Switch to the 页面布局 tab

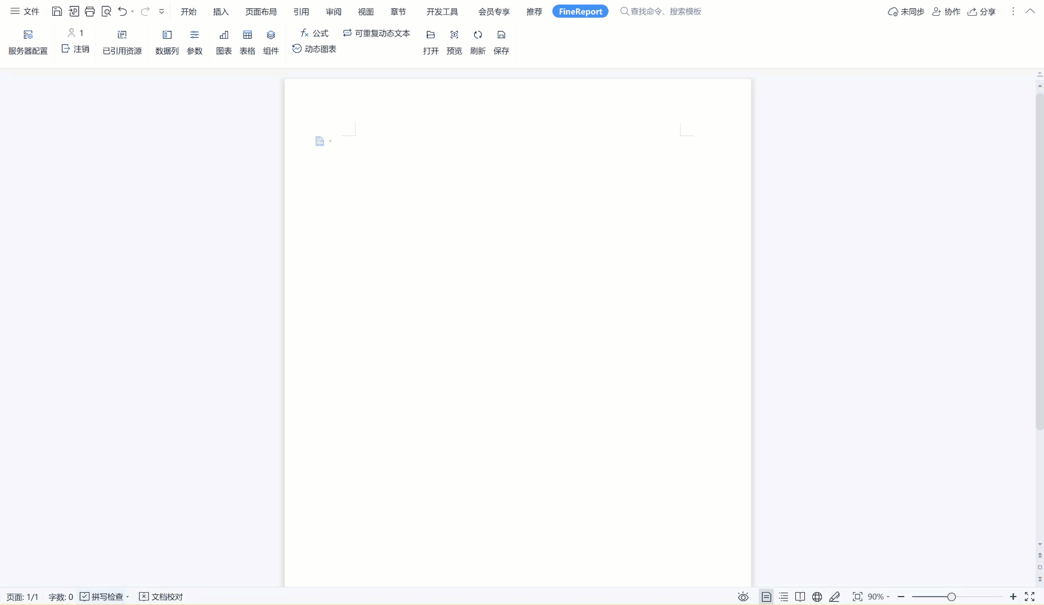click(261, 11)
